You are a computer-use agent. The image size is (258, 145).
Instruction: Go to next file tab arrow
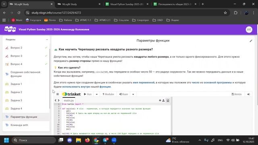[x=58, y=100]
